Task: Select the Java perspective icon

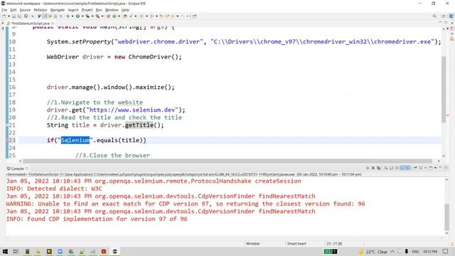Action: [451, 16]
